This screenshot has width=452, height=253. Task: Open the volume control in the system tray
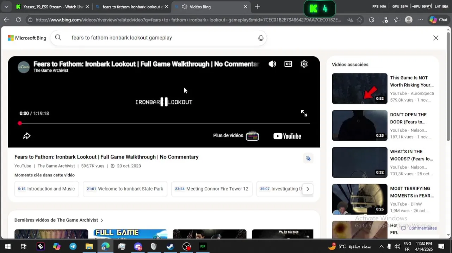point(397,247)
